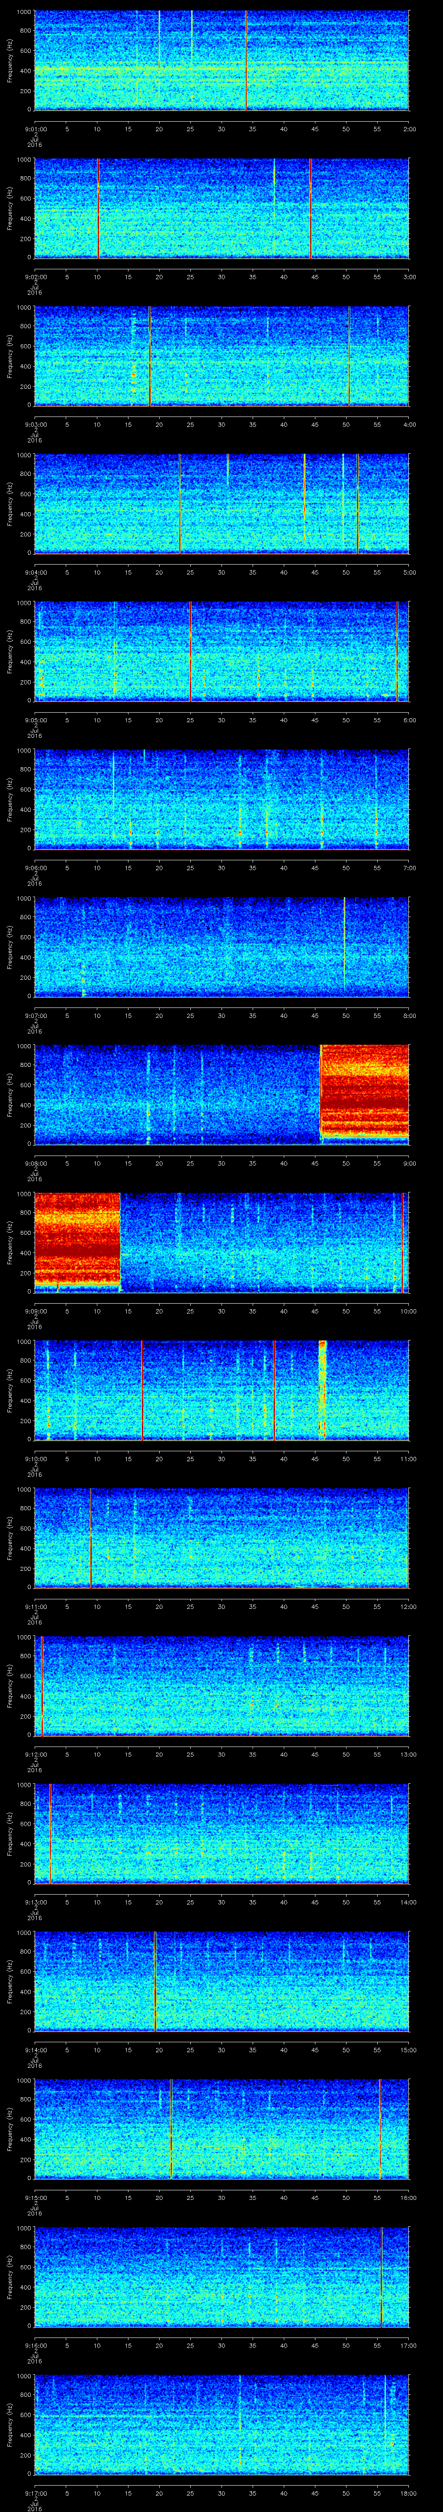This screenshot has width=443, height=2512.
Task: Click the 9:09:00 start time label
Action: click(35, 1311)
